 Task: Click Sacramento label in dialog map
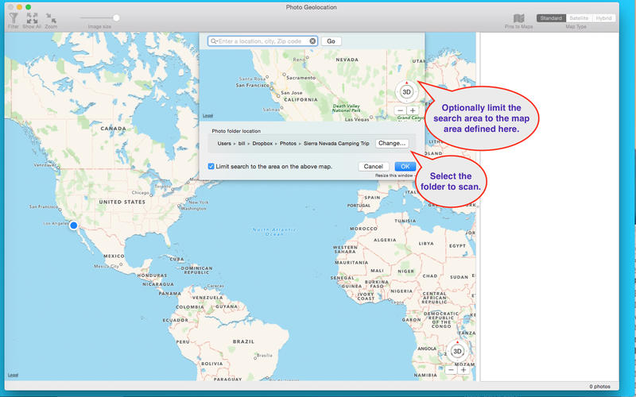(x=301, y=77)
